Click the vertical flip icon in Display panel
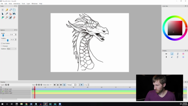The width and height of the screenshot is (188, 106). pyautogui.click(x=166, y=57)
